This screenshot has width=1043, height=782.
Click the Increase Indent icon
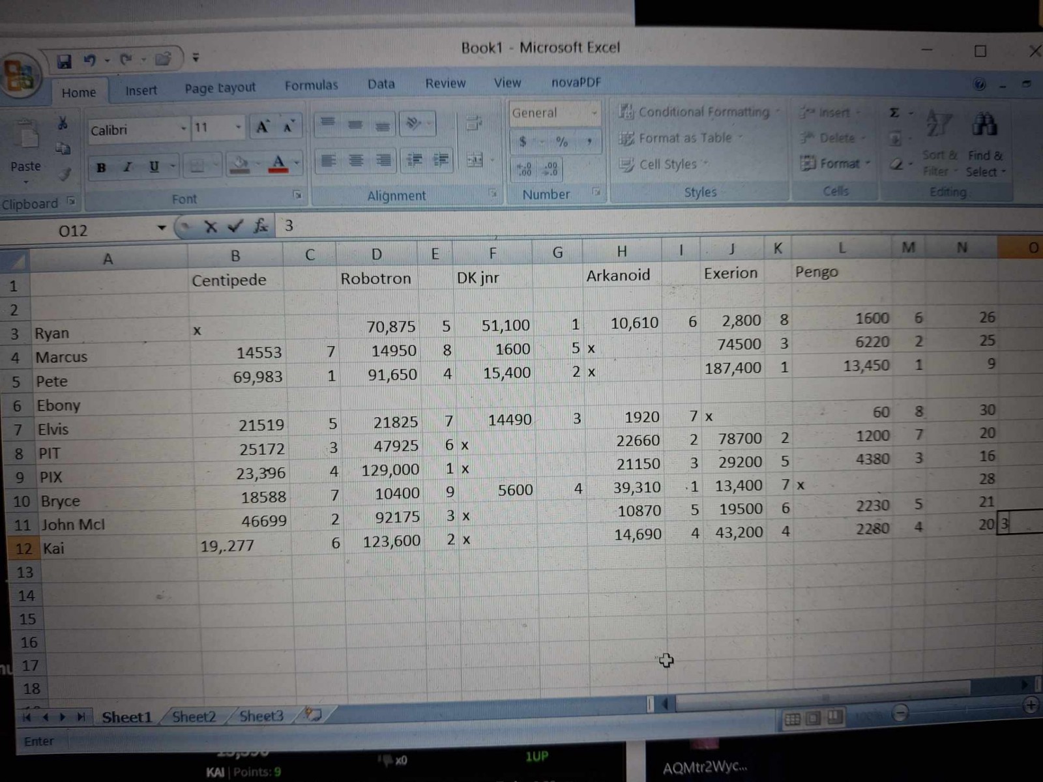click(441, 160)
